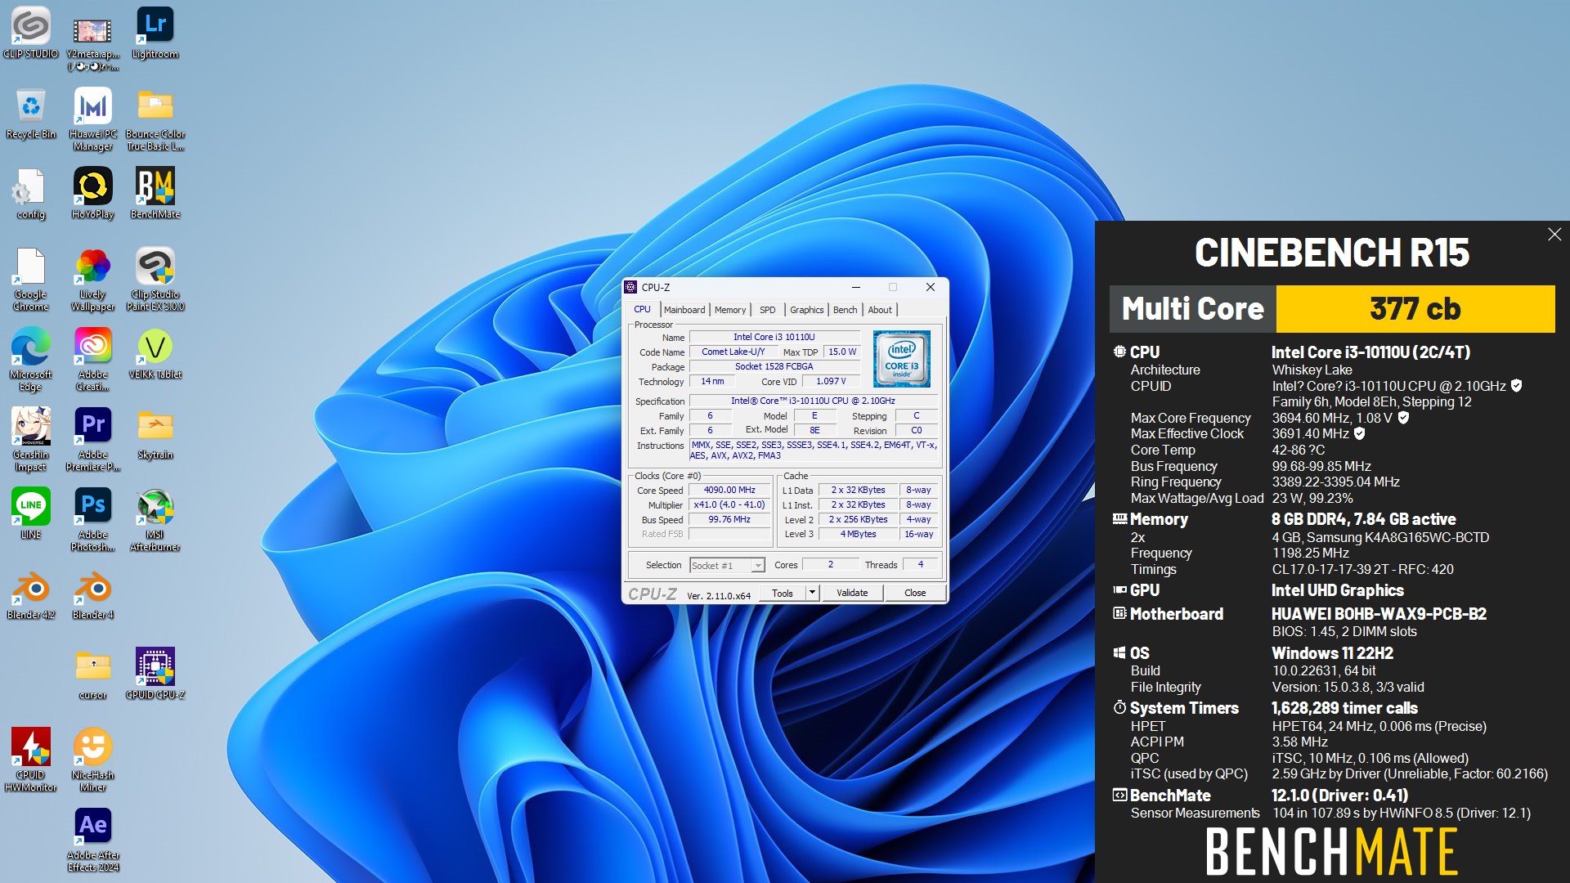Image resolution: width=1570 pixels, height=883 pixels.
Task: Click the Instructions list in CPU-Z
Action: pyautogui.click(x=814, y=450)
